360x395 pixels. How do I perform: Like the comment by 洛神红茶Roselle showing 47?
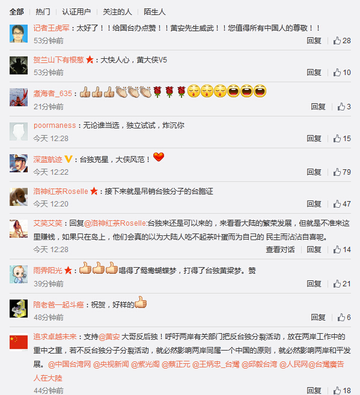tap(342, 204)
